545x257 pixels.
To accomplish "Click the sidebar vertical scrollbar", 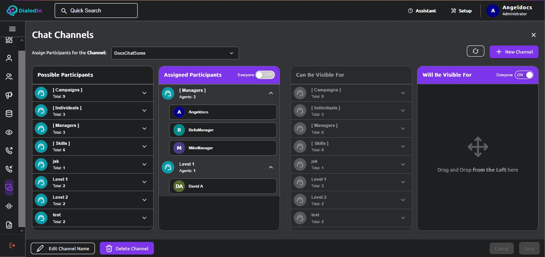I will [22, 138].
